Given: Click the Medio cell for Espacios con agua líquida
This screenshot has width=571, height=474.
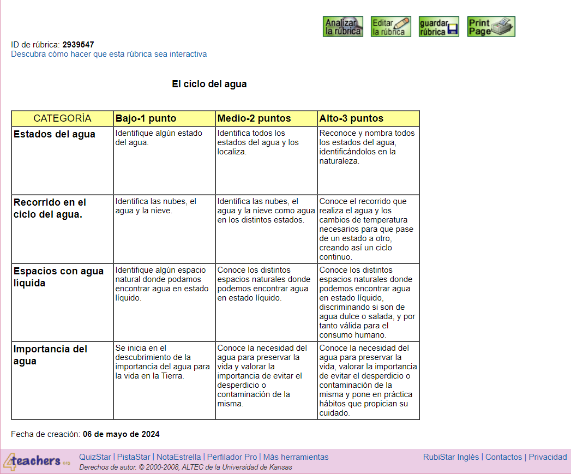Looking at the screenshot, I should pyautogui.click(x=266, y=302).
